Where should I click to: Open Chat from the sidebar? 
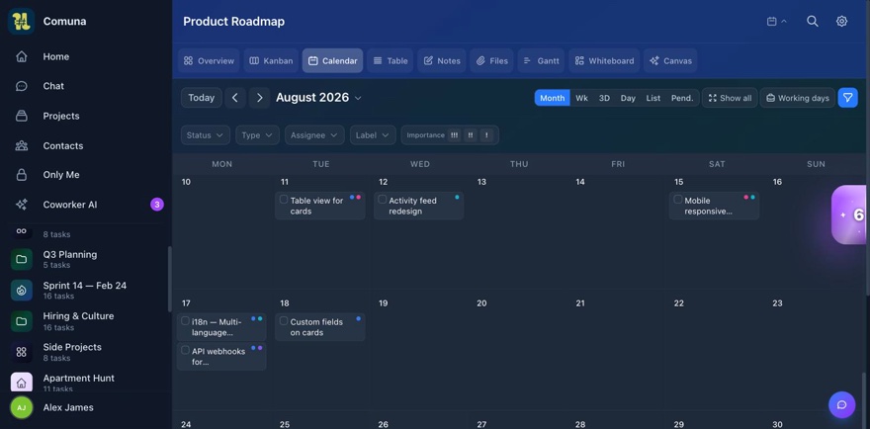pyautogui.click(x=22, y=86)
